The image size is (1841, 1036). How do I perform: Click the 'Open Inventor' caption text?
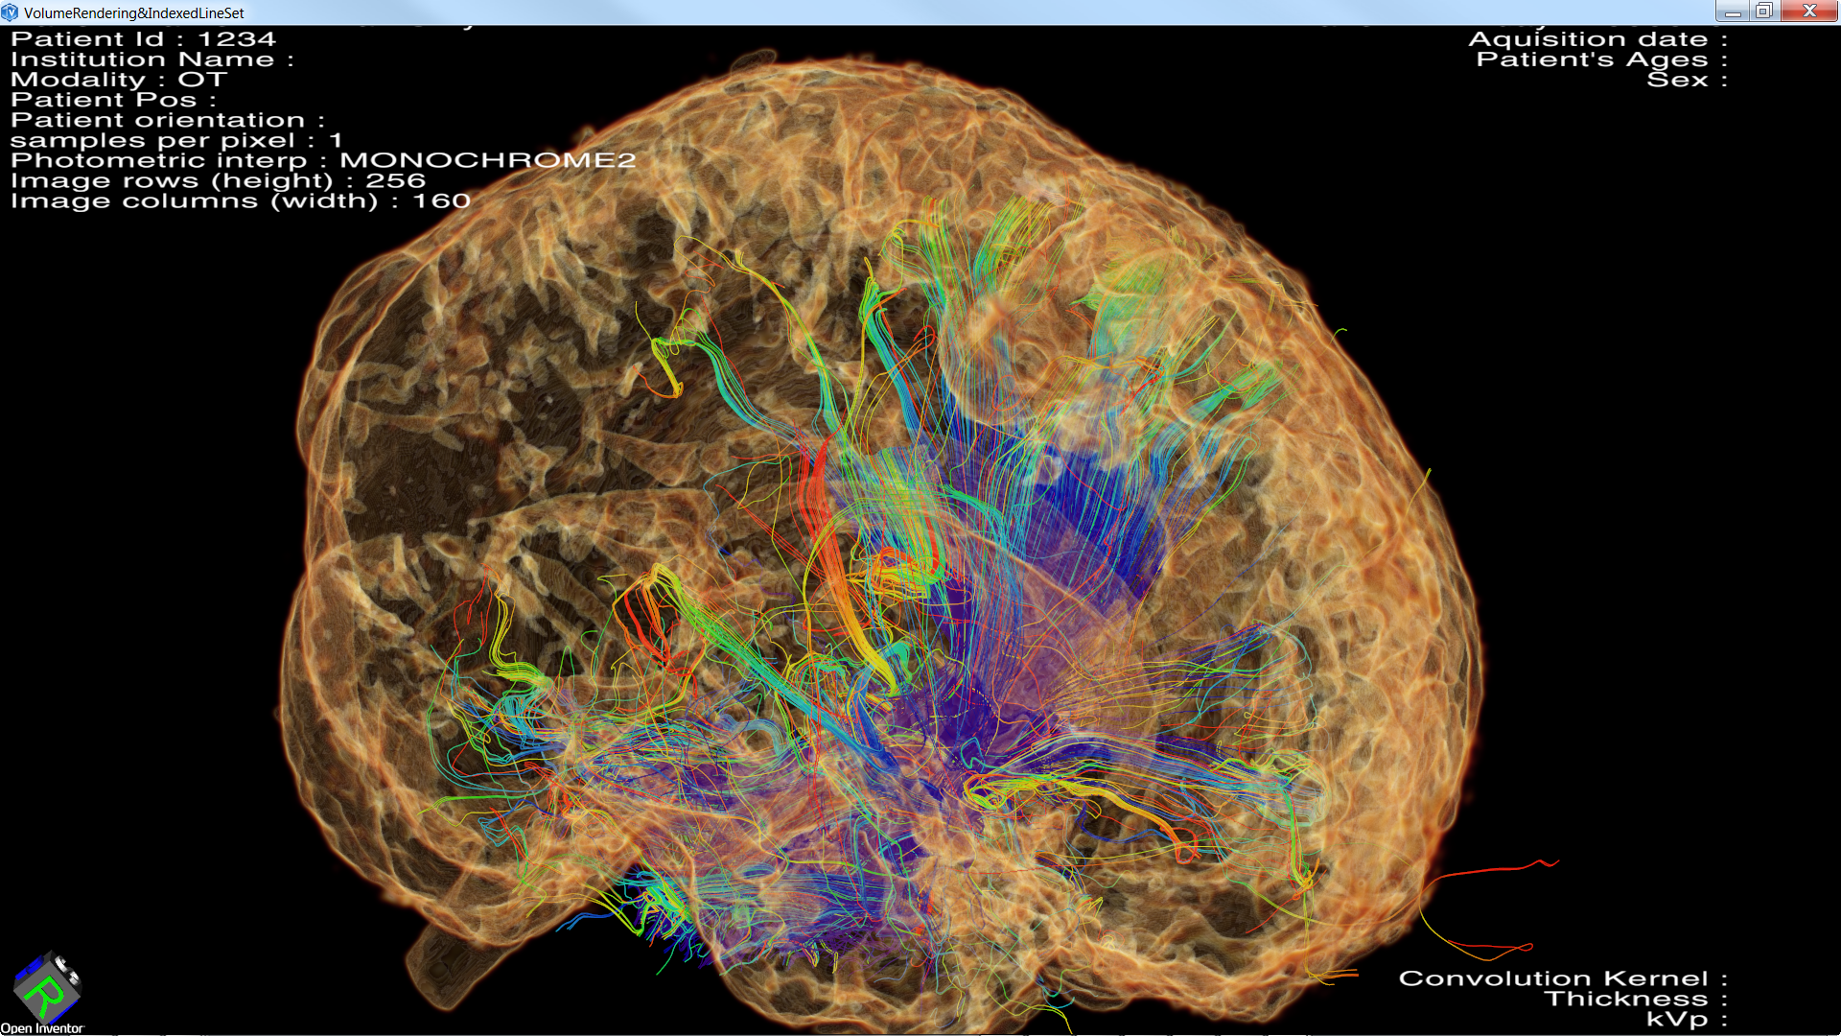(42, 1028)
